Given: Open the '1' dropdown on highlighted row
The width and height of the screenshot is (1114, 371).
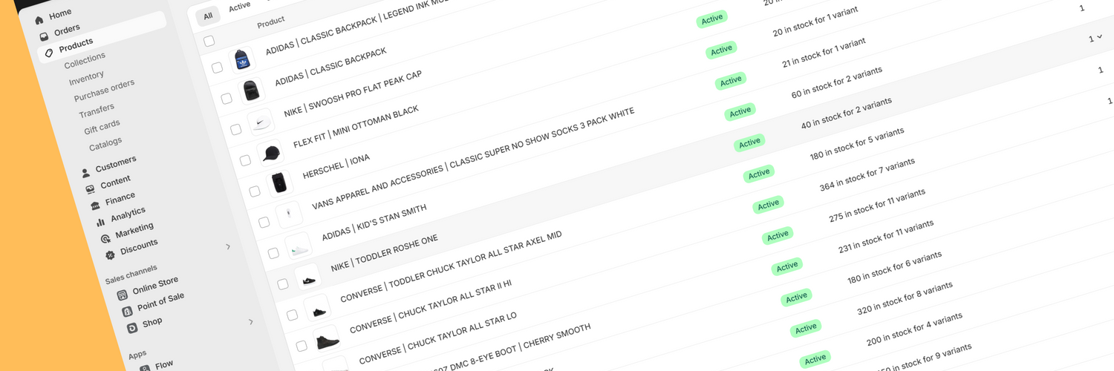Looking at the screenshot, I should 1095,38.
